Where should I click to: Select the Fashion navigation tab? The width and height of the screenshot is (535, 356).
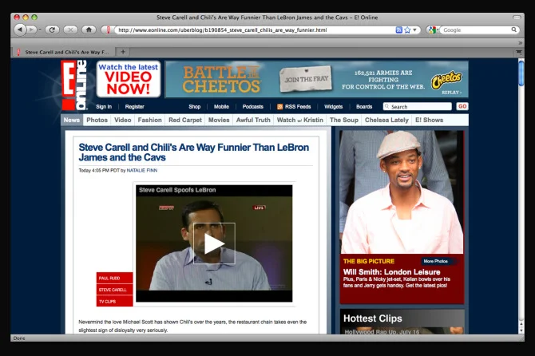[150, 120]
